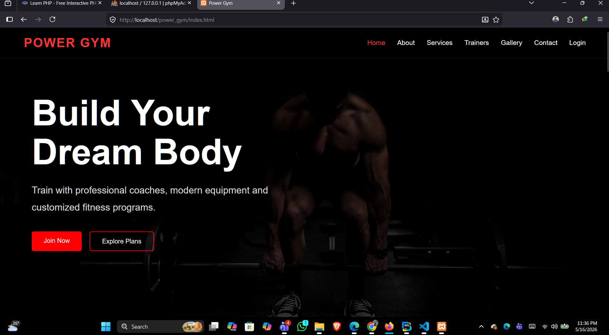Click the cloud sync tray icon
The image size is (609, 335).
494,326
